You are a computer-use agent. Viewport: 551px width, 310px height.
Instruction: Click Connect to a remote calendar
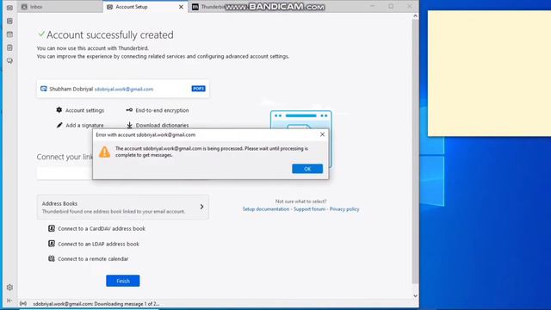point(93,259)
